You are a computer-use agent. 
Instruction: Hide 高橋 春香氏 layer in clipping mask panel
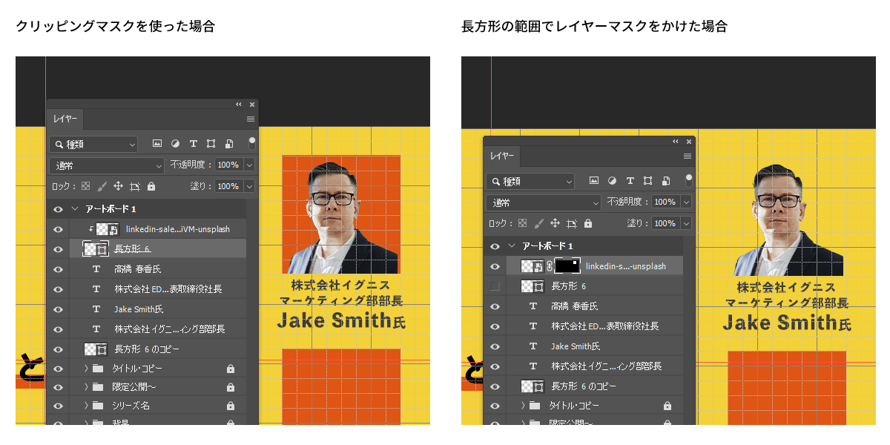pos(59,269)
